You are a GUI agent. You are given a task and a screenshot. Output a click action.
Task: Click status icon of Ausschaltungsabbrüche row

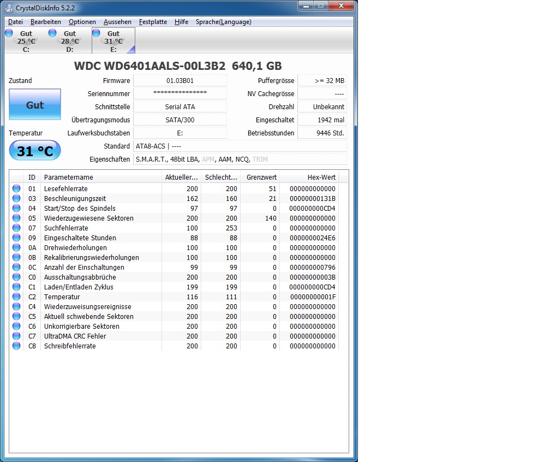point(16,277)
